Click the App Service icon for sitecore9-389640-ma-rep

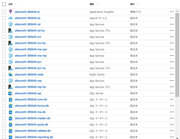11,56
